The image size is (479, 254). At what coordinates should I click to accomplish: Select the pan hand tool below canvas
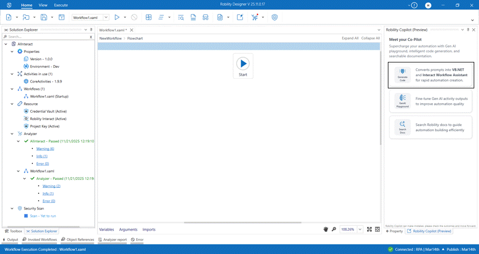[326, 229]
